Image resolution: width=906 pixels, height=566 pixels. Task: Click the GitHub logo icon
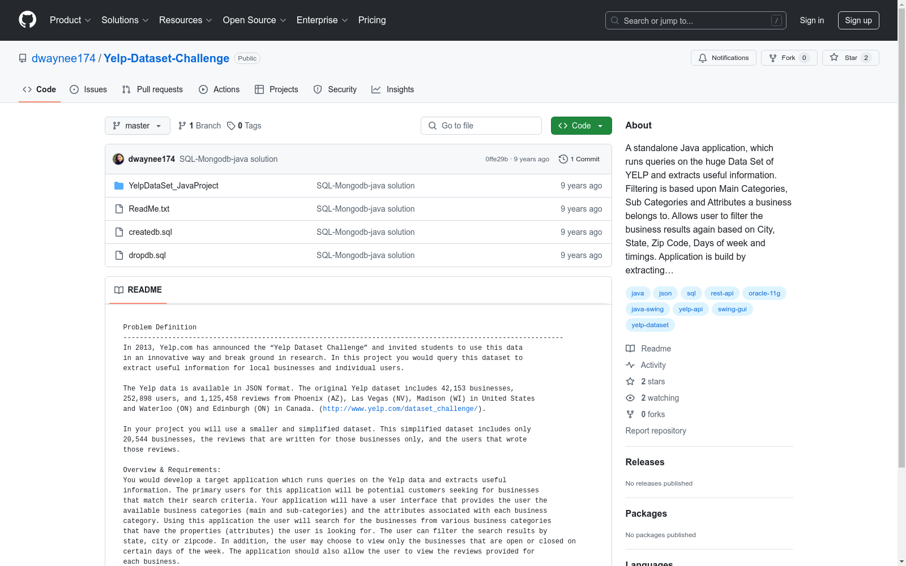[x=27, y=20]
